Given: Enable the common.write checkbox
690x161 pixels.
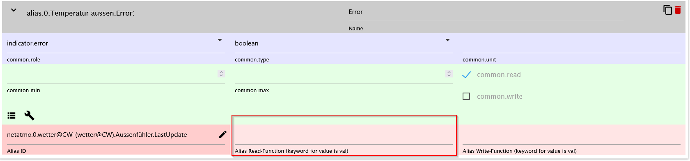Looking at the screenshot, I should (x=466, y=96).
